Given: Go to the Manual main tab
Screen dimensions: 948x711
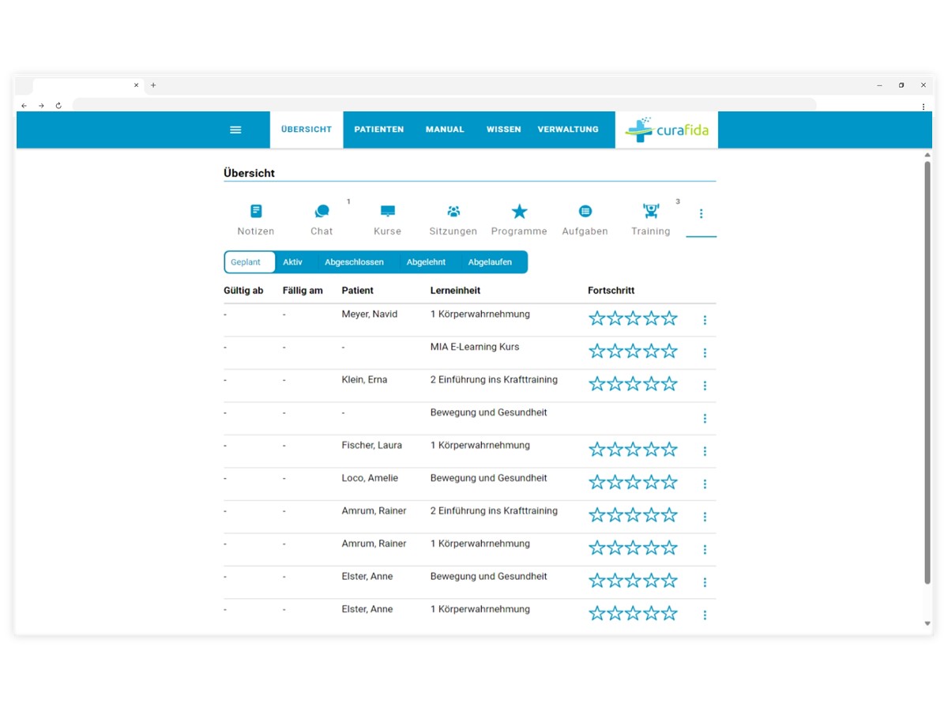Looking at the screenshot, I should click(x=445, y=130).
